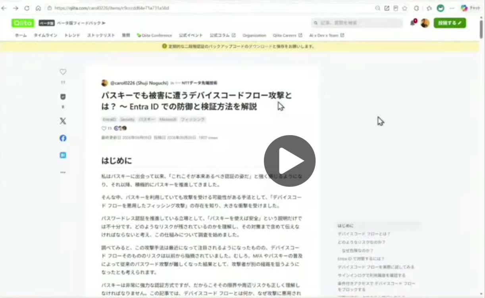
Task: Open the Qiita Careers external link
Action: [x=287, y=35]
